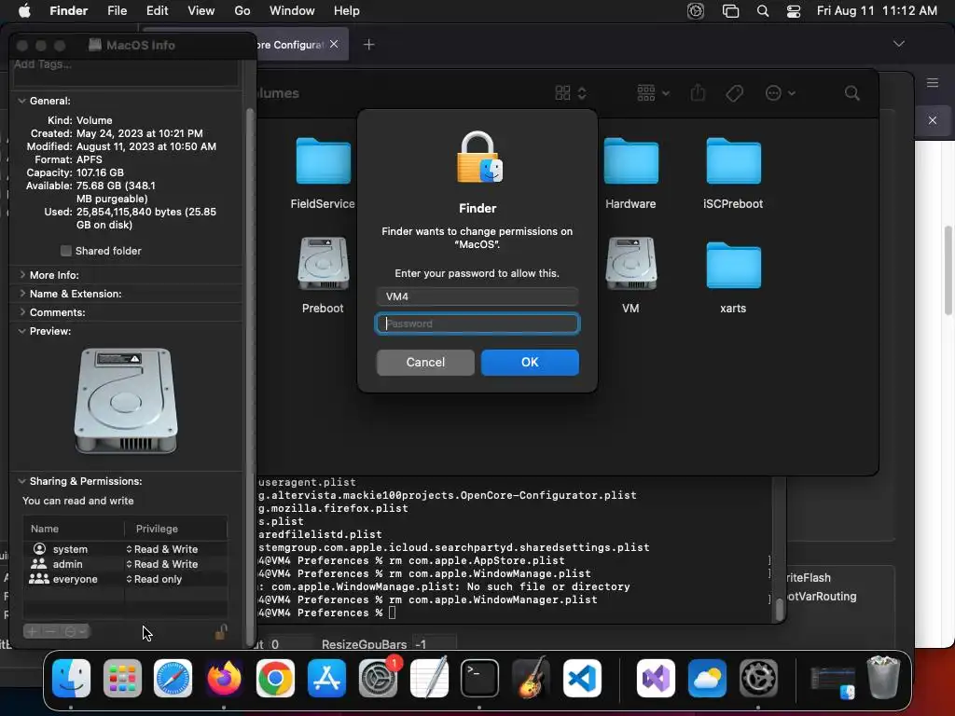Viewport: 955px width, 716px height.
Task: Expand the Name & Extension section
Action: coord(22,294)
